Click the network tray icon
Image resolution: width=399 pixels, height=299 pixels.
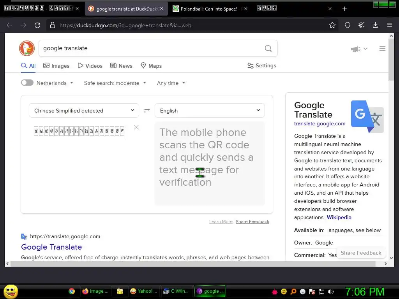[x=321, y=292]
